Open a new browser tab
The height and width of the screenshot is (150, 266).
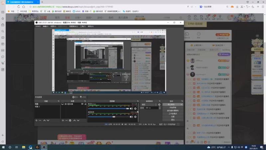tap(42, 2)
